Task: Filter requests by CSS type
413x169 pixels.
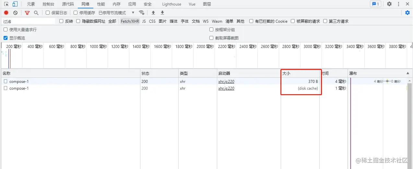Action: click(152, 21)
